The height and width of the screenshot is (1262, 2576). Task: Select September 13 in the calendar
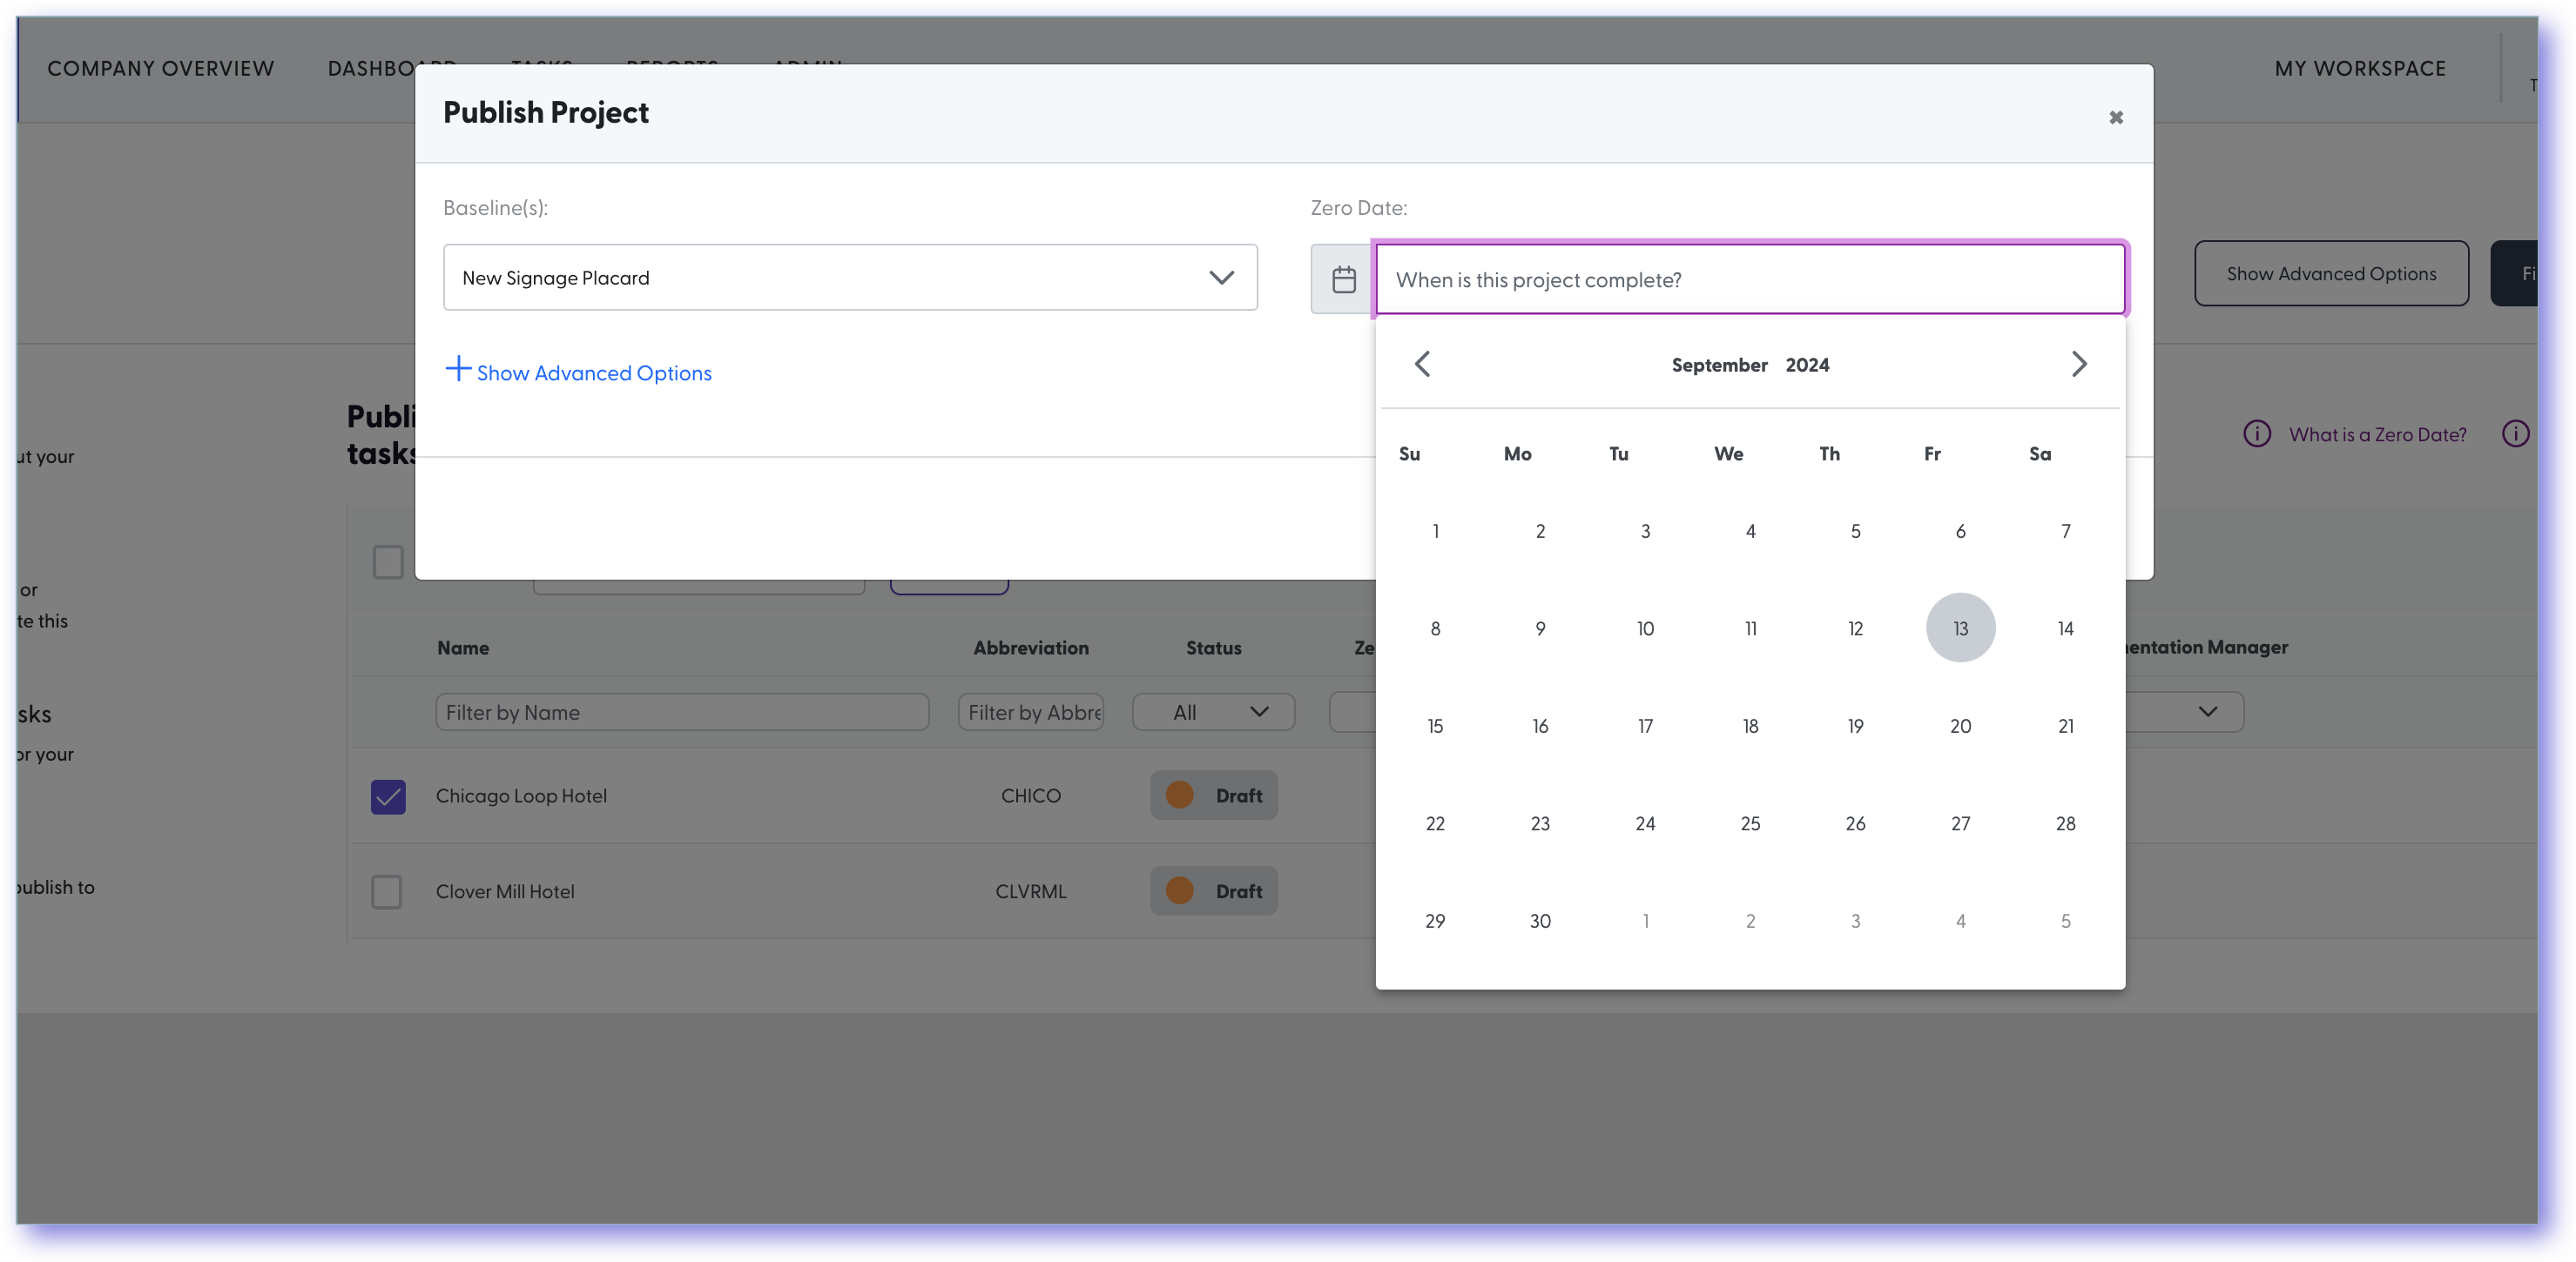click(1960, 628)
